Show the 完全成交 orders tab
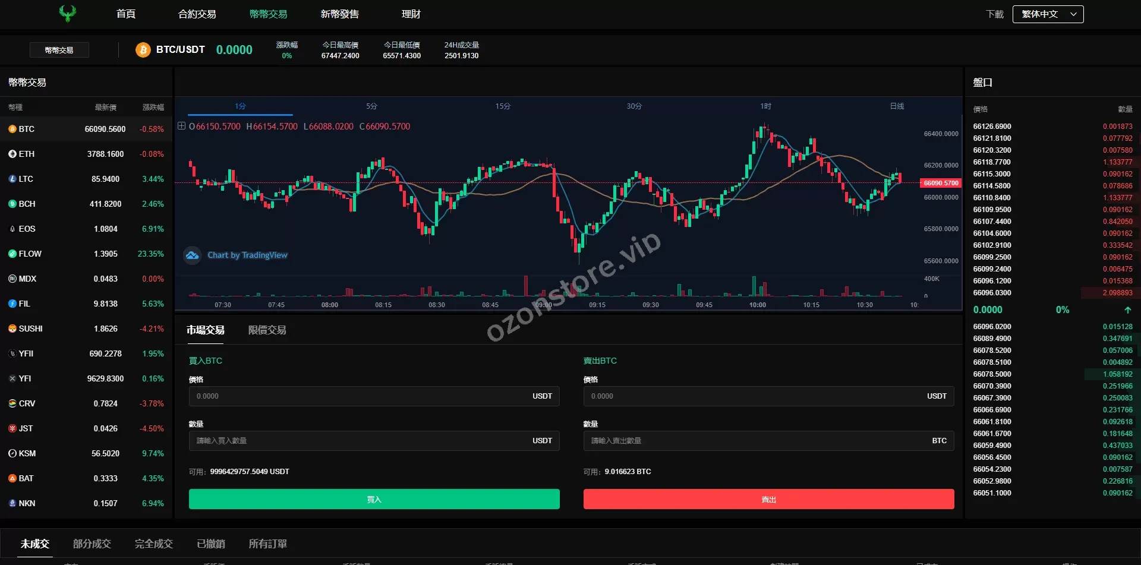The width and height of the screenshot is (1141, 565). (x=153, y=544)
